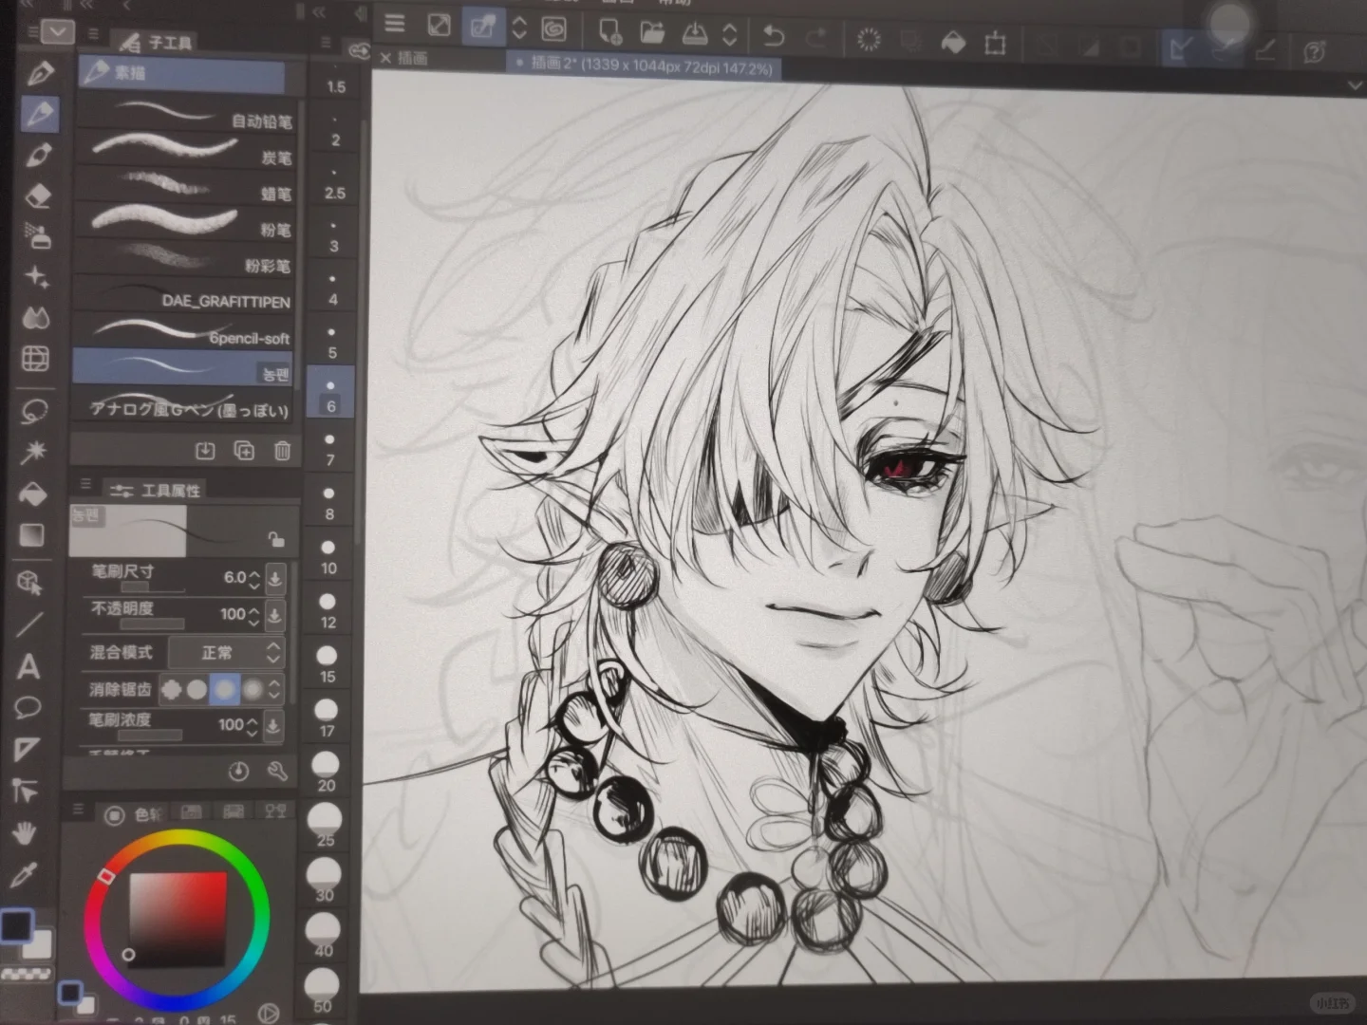Image resolution: width=1367 pixels, height=1025 pixels.
Task: Select the Decoration sparkle tool
Action: [36, 277]
